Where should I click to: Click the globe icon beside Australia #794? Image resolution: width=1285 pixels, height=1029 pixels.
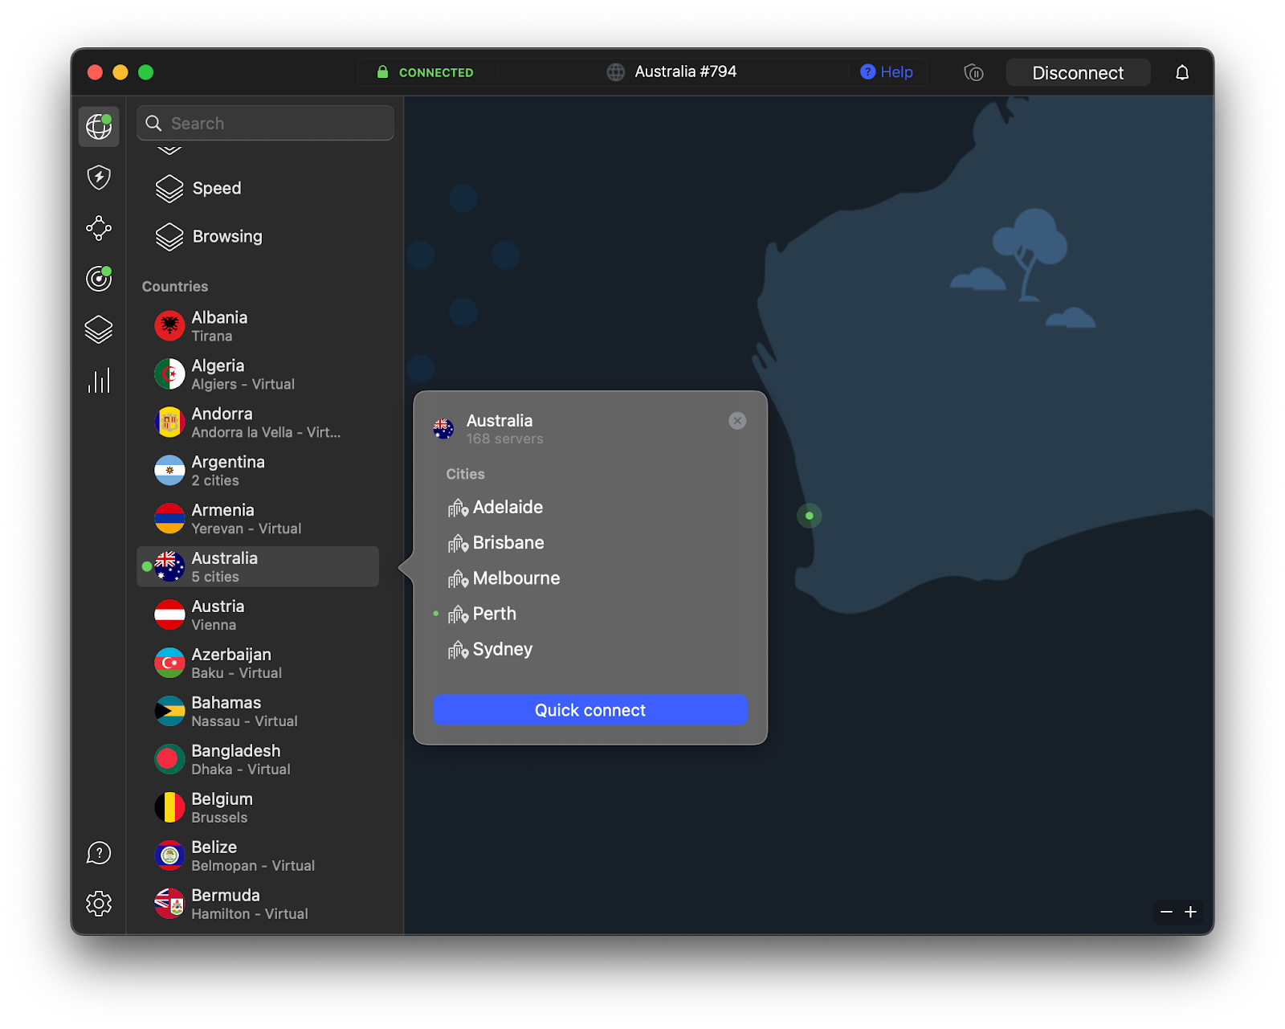pyautogui.click(x=616, y=72)
